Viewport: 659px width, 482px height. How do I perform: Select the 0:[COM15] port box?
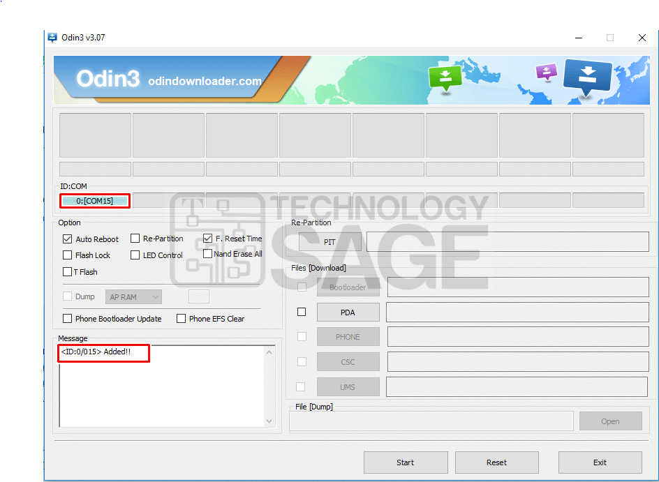pos(95,201)
